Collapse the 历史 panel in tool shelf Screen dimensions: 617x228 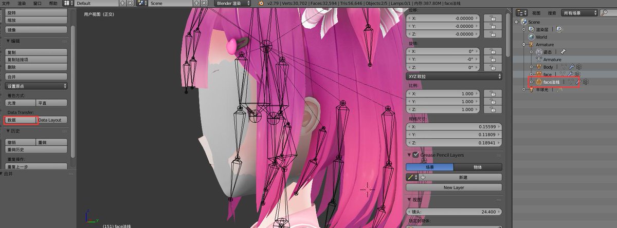coord(9,131)
